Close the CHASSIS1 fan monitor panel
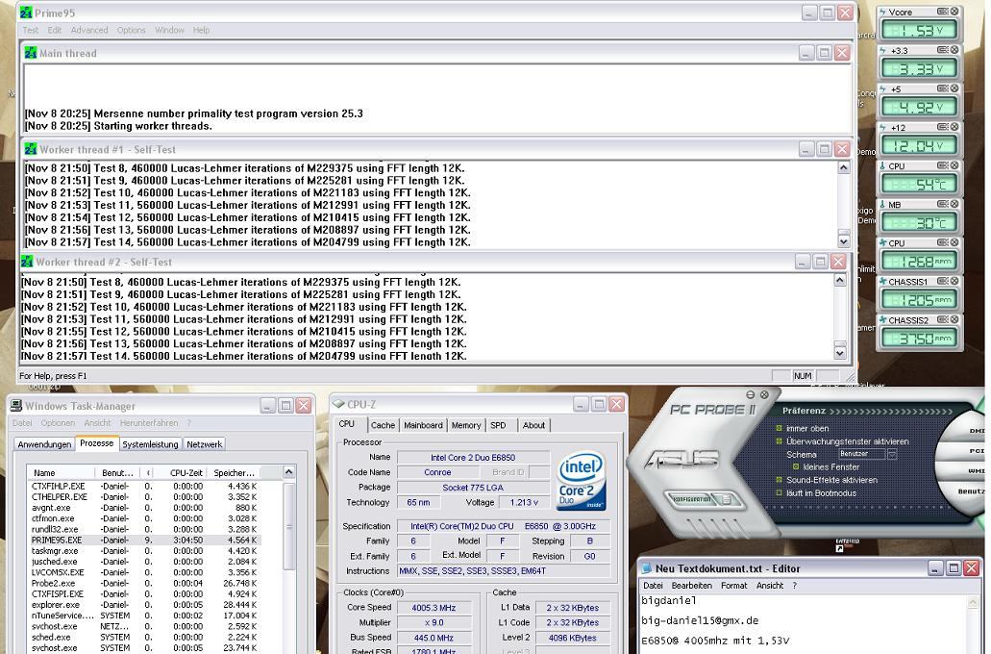This screenshot has height=654, width=991. [x=954, y=282]
